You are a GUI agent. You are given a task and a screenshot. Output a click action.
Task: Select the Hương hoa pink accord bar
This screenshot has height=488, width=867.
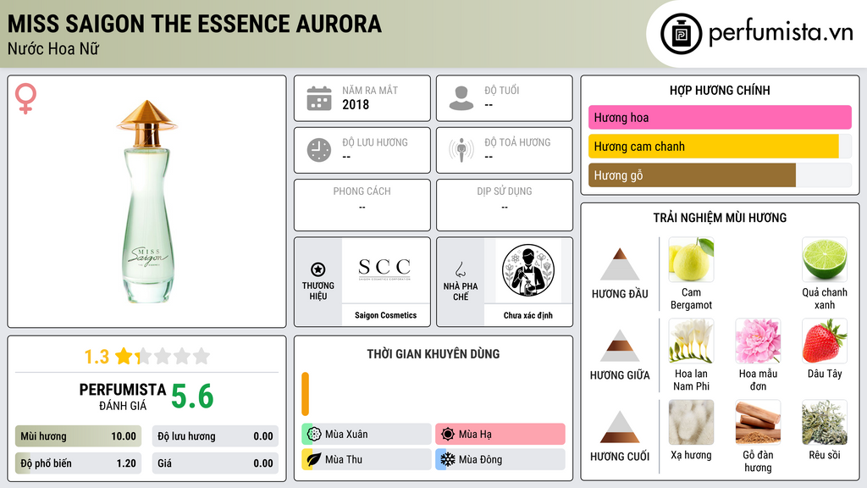point(720,117)
